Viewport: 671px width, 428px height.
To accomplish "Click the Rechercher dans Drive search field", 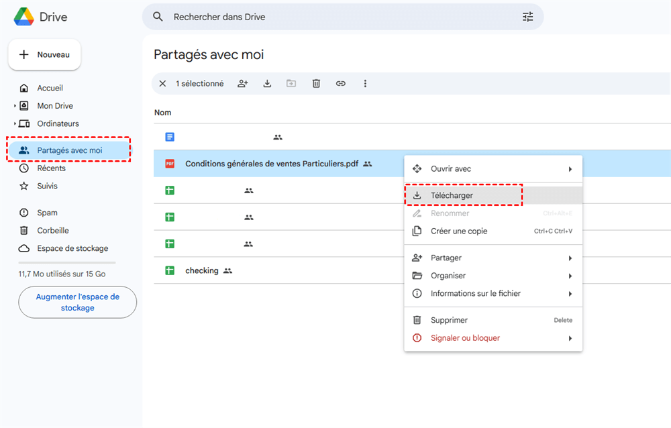I will [335, 17].
